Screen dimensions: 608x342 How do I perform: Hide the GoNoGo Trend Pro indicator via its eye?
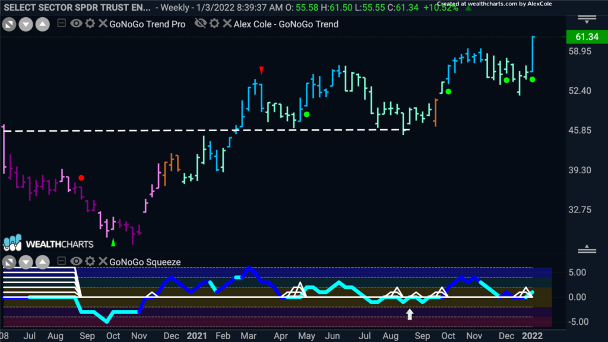(76, 23)
